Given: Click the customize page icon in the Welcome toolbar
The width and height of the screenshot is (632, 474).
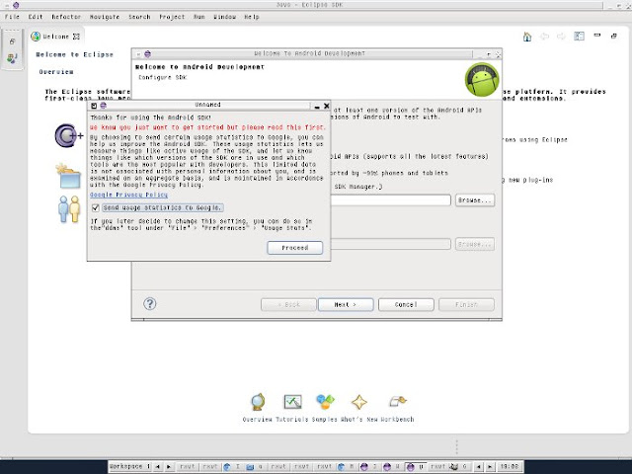Looking at the screenshot, I should click(580, 37).
